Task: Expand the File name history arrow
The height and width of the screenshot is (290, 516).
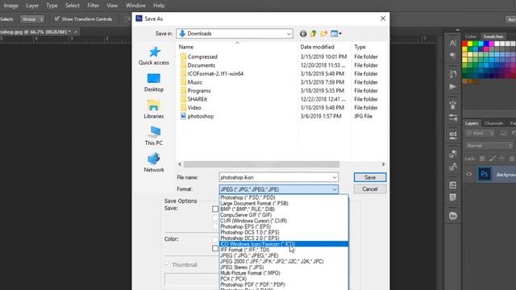Action: [x=335, y=177]
